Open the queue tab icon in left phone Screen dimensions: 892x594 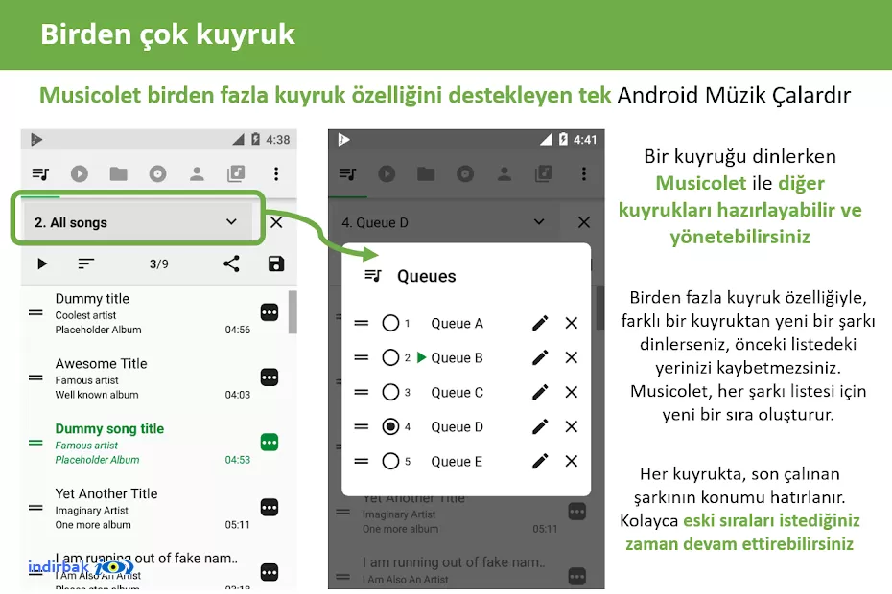coord(40,174)
